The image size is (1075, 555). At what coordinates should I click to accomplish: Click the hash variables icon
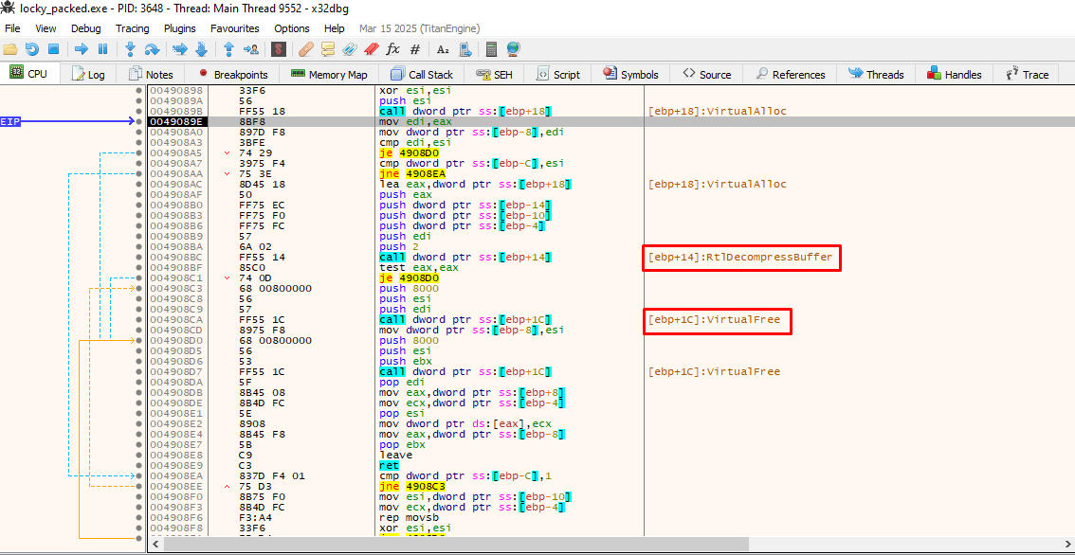coord(415,49)
